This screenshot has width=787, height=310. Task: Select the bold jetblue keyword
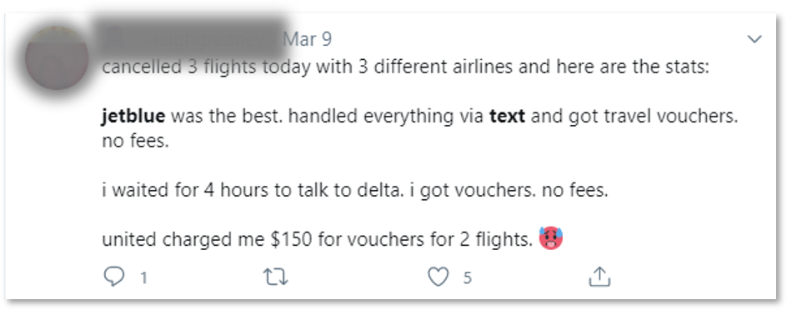[x=133, y=117]
